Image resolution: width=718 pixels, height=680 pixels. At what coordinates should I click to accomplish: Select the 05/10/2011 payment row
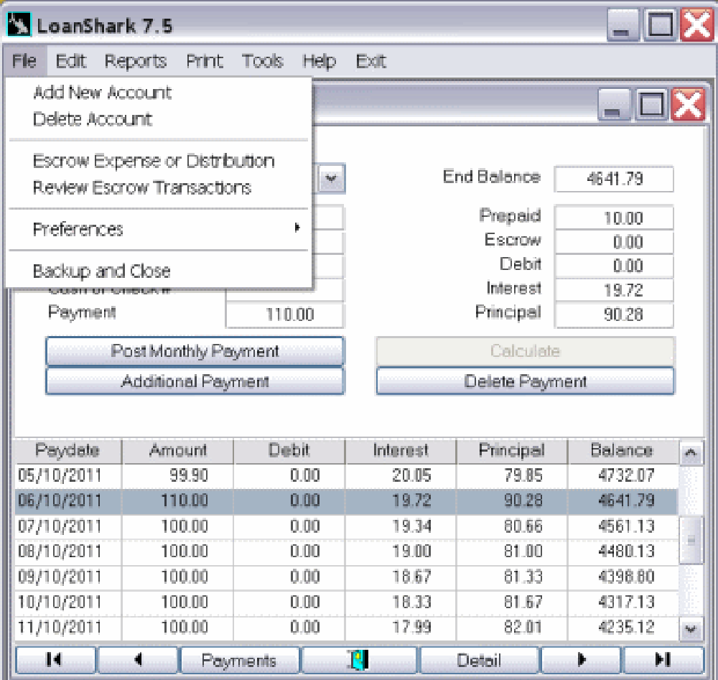coord(346,476)
